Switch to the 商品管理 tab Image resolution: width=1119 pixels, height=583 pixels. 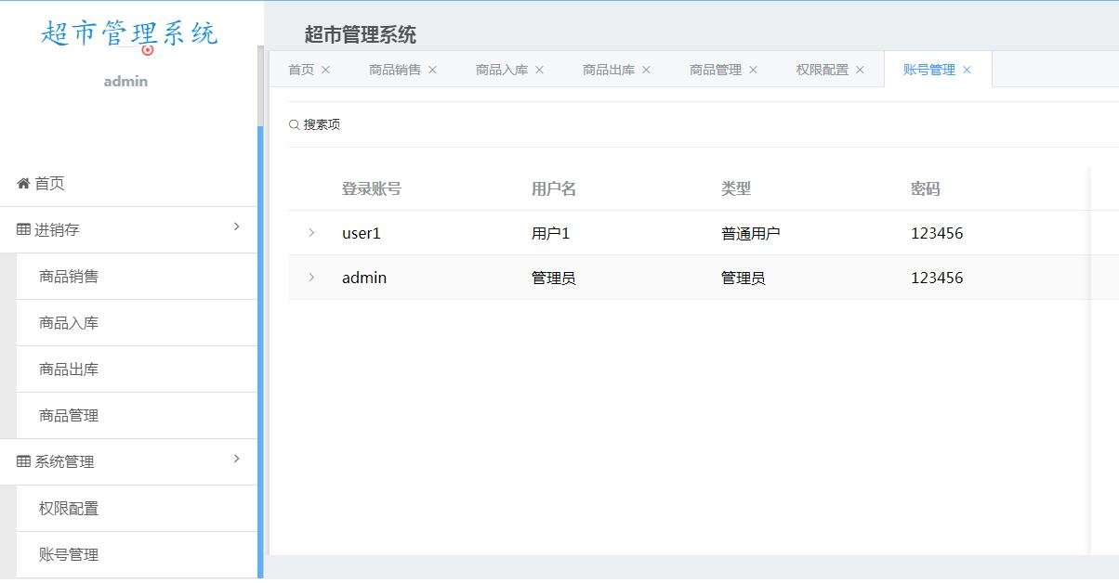(x=716, y=70)
